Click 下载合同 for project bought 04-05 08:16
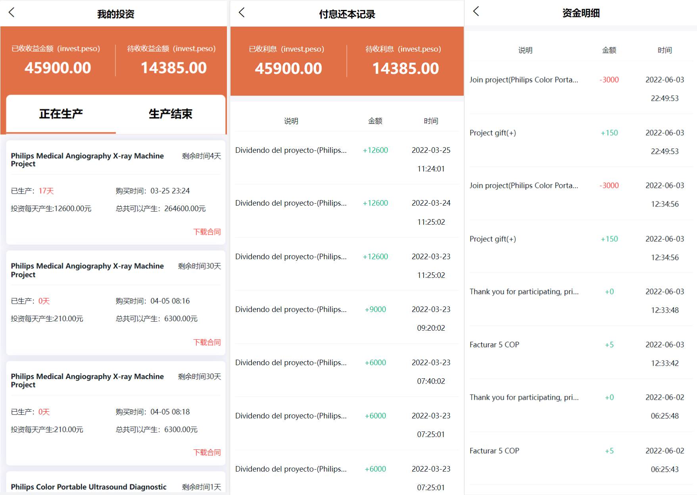 (207, 342)
